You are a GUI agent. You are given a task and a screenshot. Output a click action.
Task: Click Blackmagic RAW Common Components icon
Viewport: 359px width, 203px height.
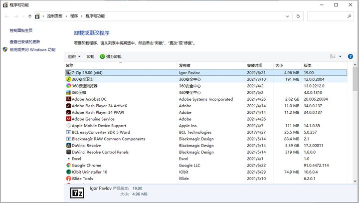[68, 139]
